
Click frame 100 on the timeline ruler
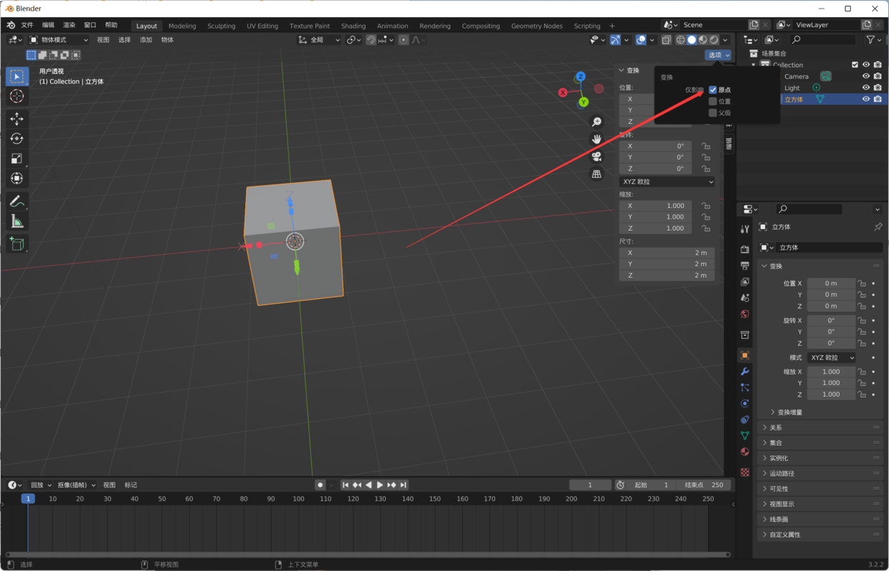pos(298,499)
